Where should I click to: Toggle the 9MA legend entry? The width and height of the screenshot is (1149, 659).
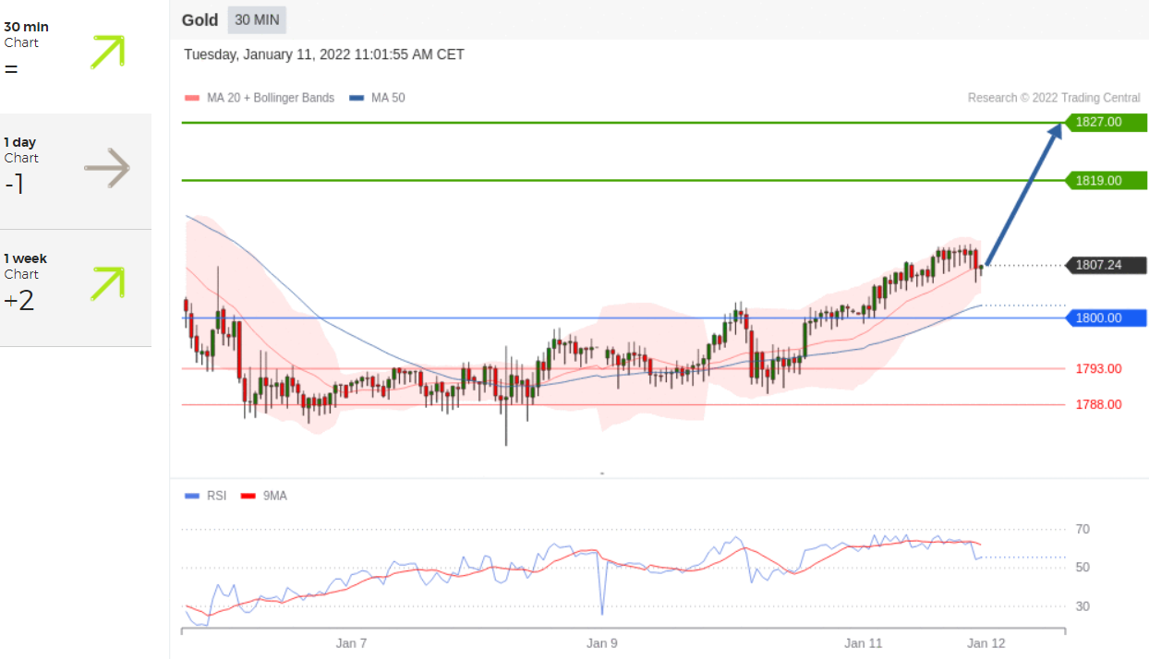[263, 496]
